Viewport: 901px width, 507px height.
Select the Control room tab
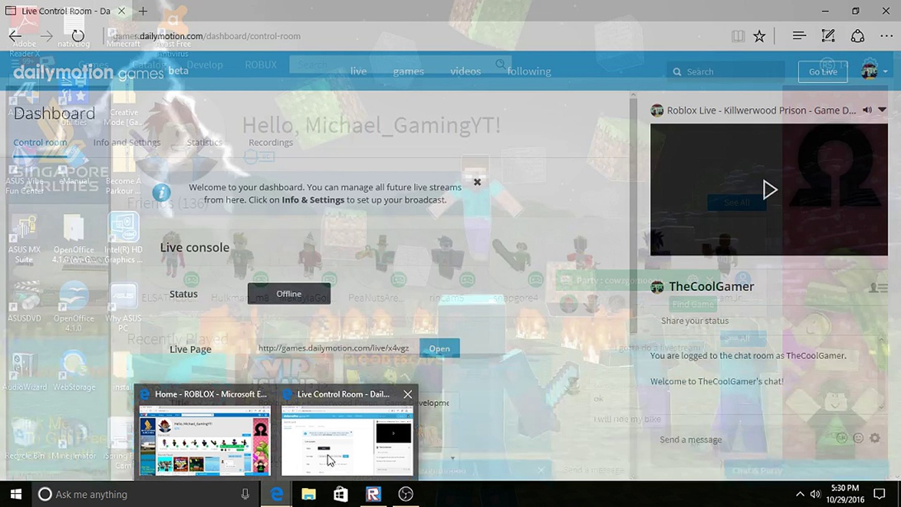point(40,142)
